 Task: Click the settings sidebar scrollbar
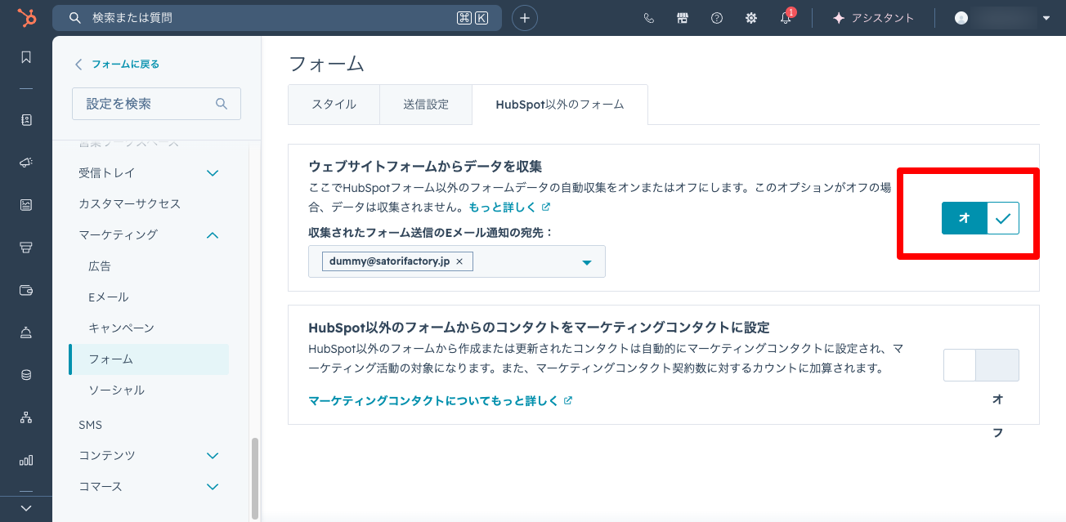coord(254,478)
